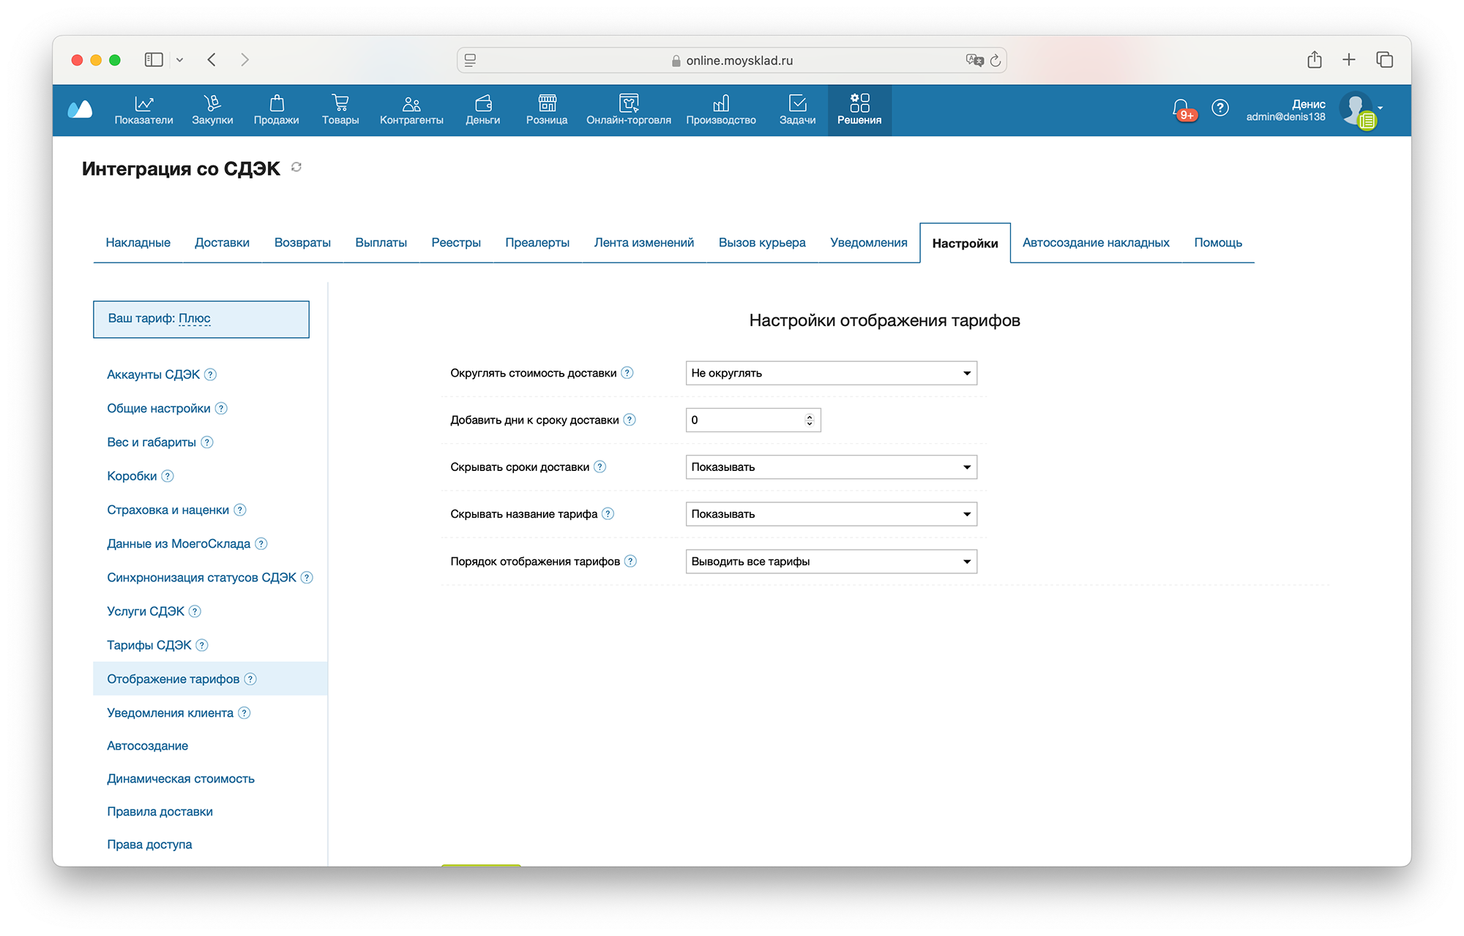
Task: Click the delivery days stepper arrows
Action: 809,420
